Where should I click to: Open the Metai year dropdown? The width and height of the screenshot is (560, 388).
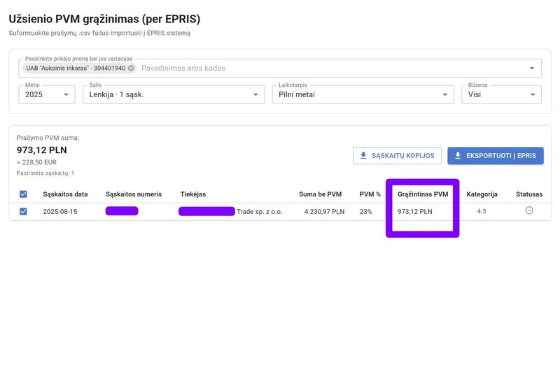point(47,94)
